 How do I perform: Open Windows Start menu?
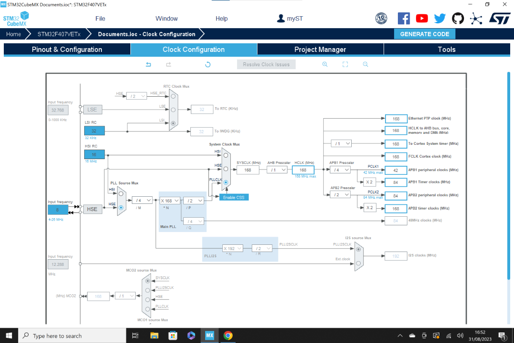[x=9, y=335]
